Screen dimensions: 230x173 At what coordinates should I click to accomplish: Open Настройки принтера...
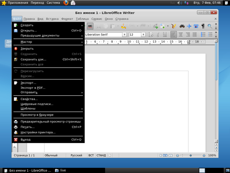pos(48,132)
